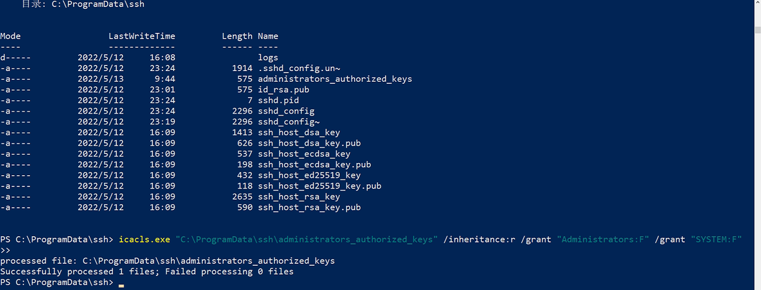Click the Name column header
Viewport: 761px width, 290px height.
point(268,36)
